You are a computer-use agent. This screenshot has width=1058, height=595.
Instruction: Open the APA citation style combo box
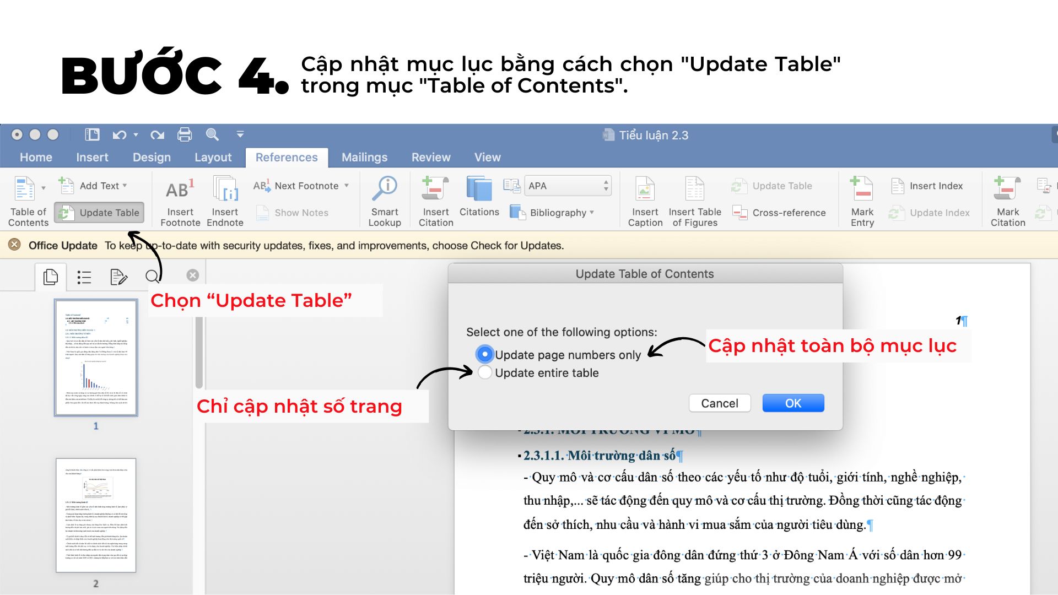click(568, 186)
